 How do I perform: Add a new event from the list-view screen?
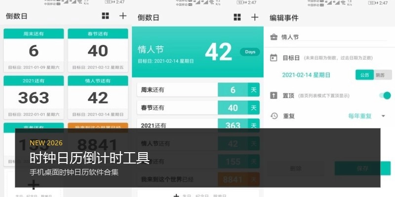coord(254,17)
